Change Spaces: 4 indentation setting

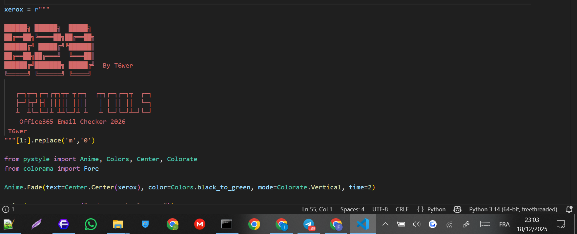(352, 209)
